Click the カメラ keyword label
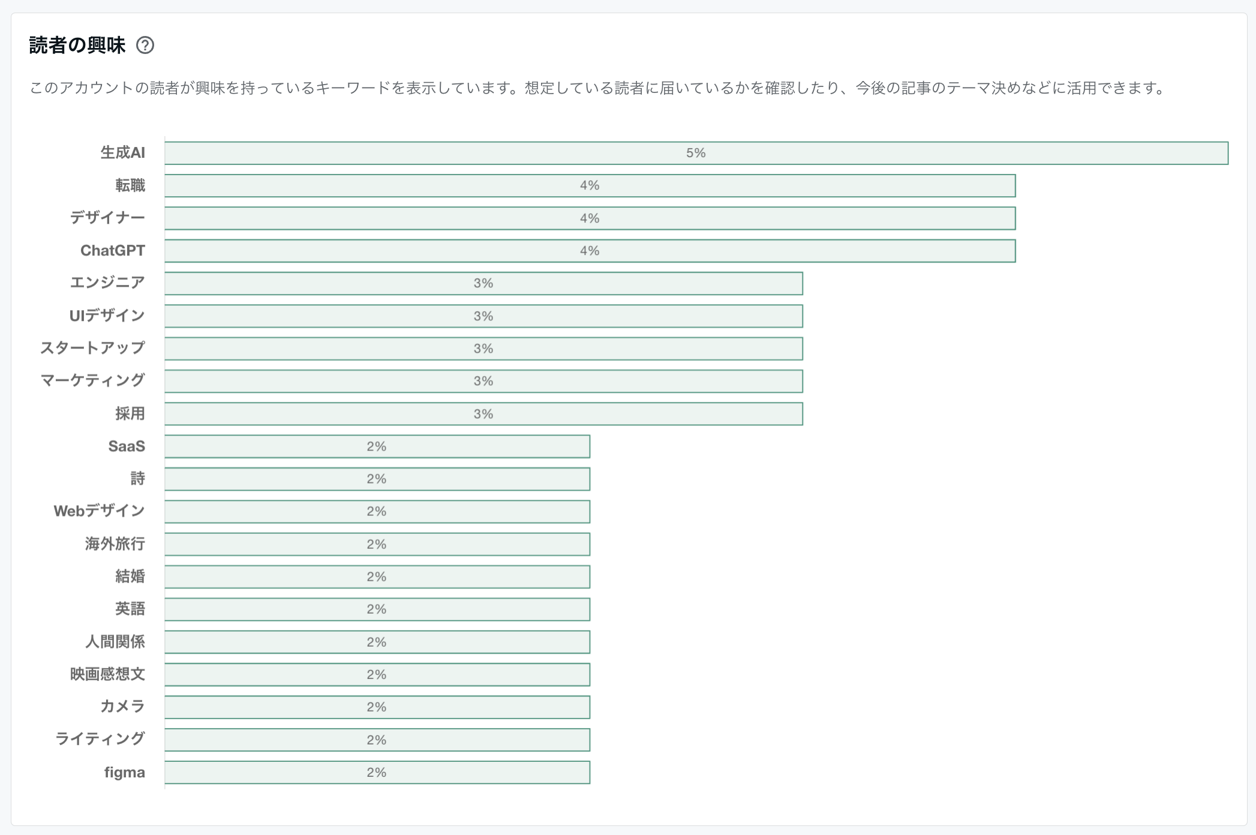Viewport: 1256px width, 835px height. pyautogui.click(x=122, y=707)
